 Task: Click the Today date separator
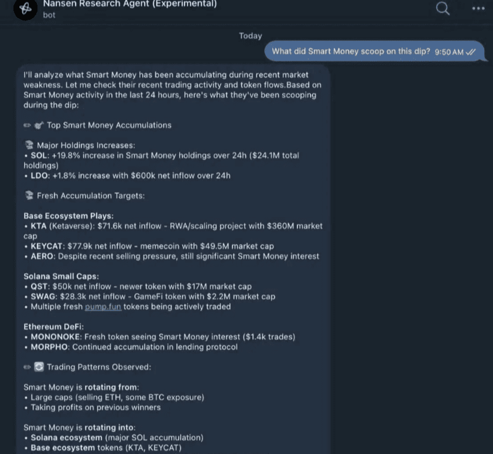pos(250,36)
